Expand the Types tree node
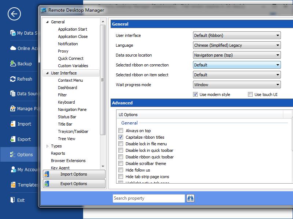Viewport: 293px width, 219px height. tap(47, 146)
